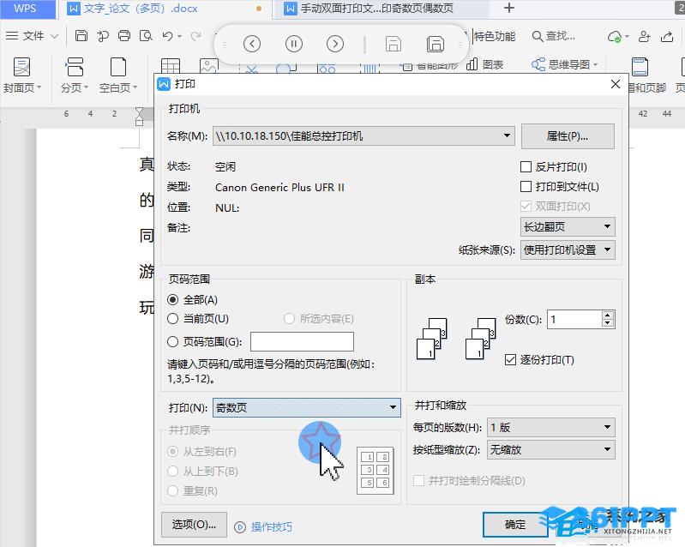Click the collaborate user icon
This screenshot has height=547, width=685.
pyautogui.click(x=645, y=36)
